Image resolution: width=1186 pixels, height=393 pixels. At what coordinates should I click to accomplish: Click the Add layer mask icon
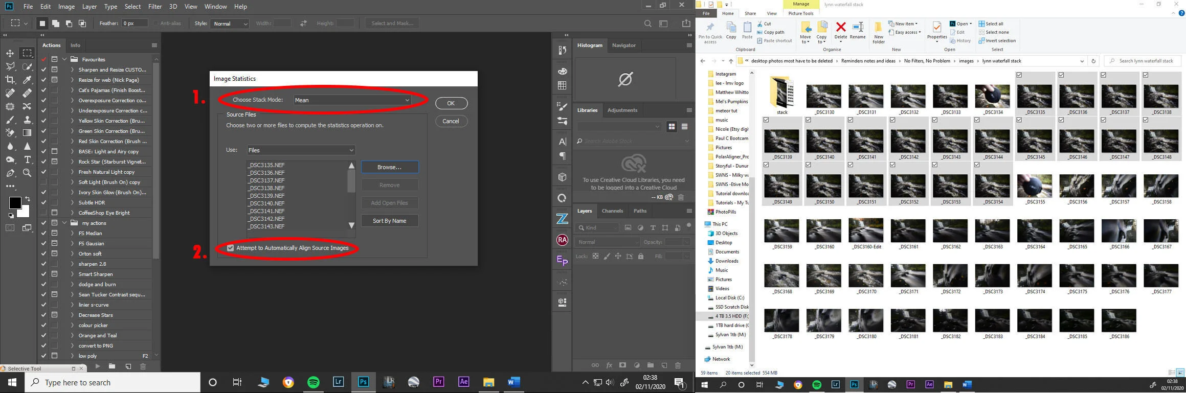pyautogui.click(x=622, y=365)
